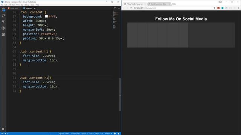Viewport: 241px width, 135px height.
Task: Click the red extension icon in Chrome toolbar
Action: (218, 8)
